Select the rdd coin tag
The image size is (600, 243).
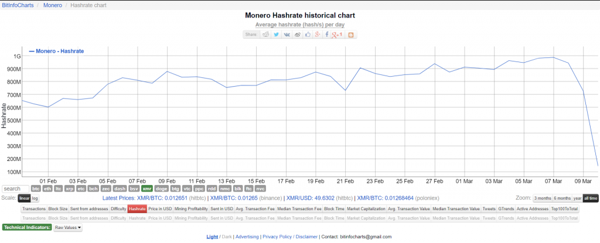(212, 189)
